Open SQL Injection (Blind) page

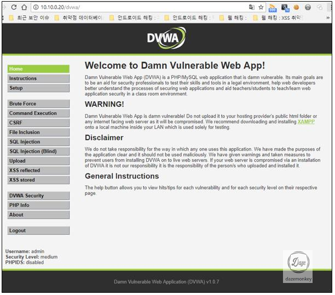[38, 152]
